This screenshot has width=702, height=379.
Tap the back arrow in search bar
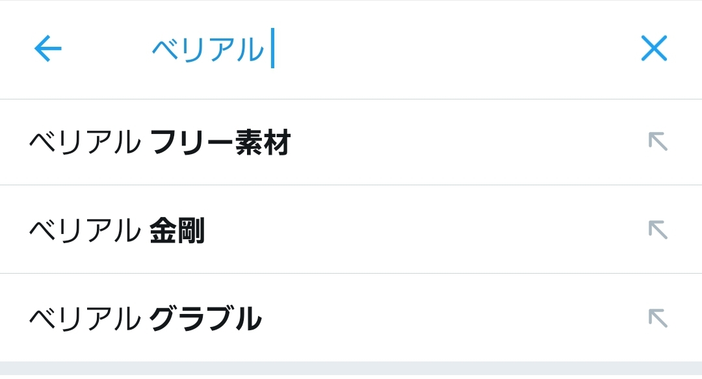pyautogui.click(x=47, y=48)
